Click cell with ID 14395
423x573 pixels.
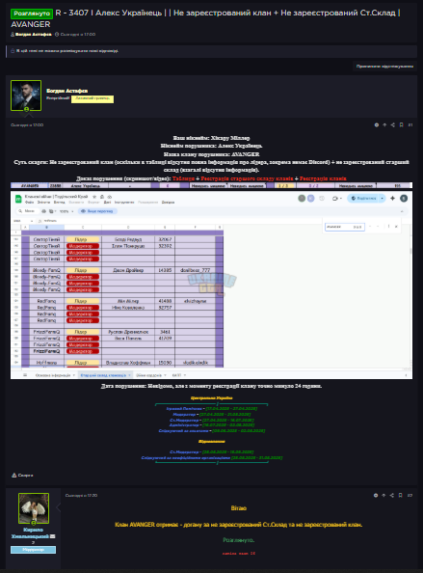(165, 270)
